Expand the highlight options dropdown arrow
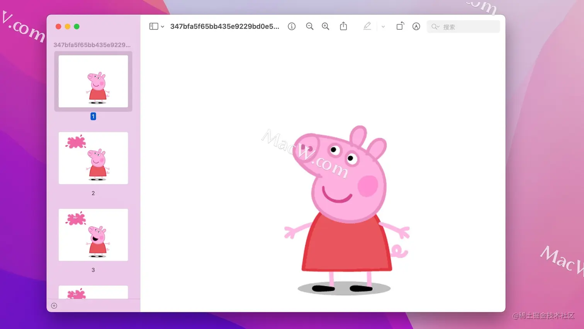The width and height of the screenshot is (584, 329). coord(383,27)
